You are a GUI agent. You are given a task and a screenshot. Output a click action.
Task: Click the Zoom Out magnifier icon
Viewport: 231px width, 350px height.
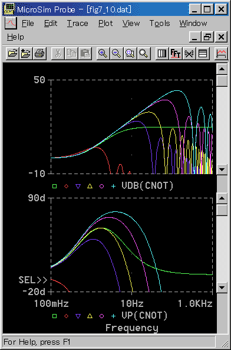pyautogui.click(x=117, y=53)
